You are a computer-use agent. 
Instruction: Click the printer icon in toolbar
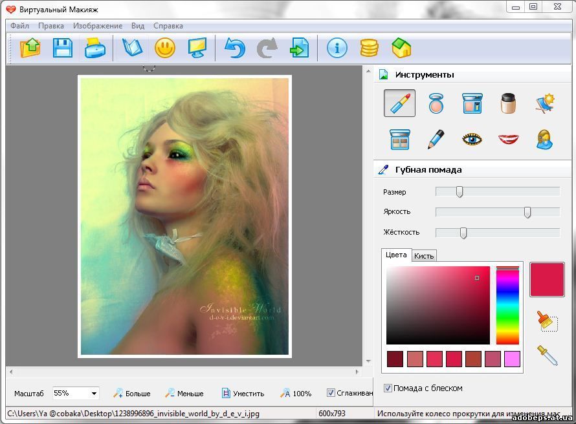pyautogui.click(x=94, y=48)
